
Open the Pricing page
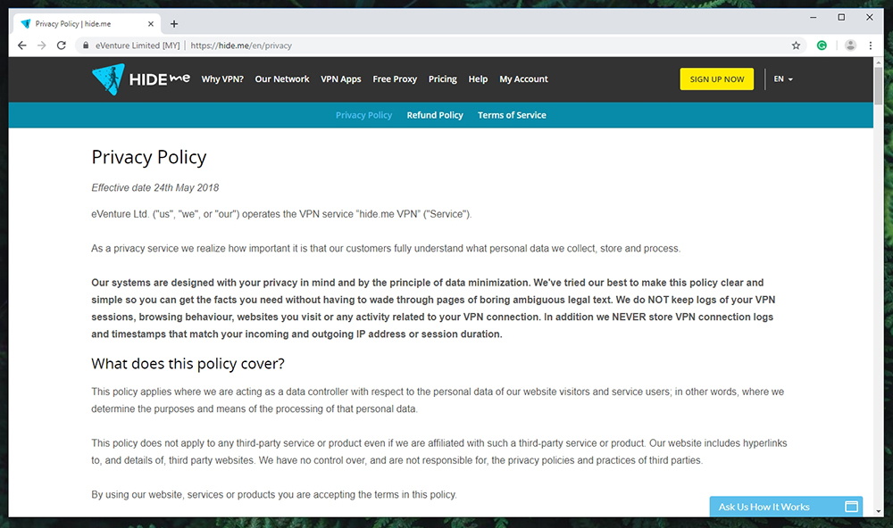(x=443, y=79)
